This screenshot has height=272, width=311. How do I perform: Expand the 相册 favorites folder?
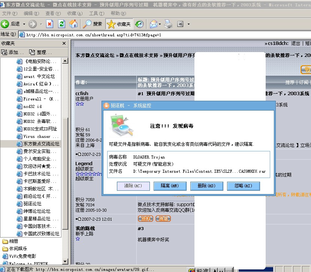tap(10, 241)
